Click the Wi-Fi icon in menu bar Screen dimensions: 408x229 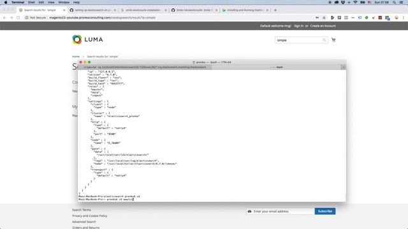click(x=355, y=3)
